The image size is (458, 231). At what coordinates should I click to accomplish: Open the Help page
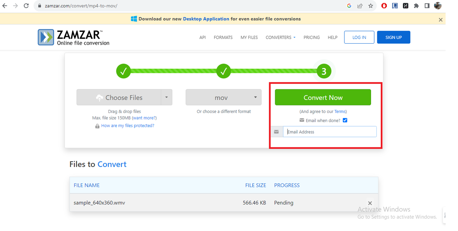click(332, 37)
